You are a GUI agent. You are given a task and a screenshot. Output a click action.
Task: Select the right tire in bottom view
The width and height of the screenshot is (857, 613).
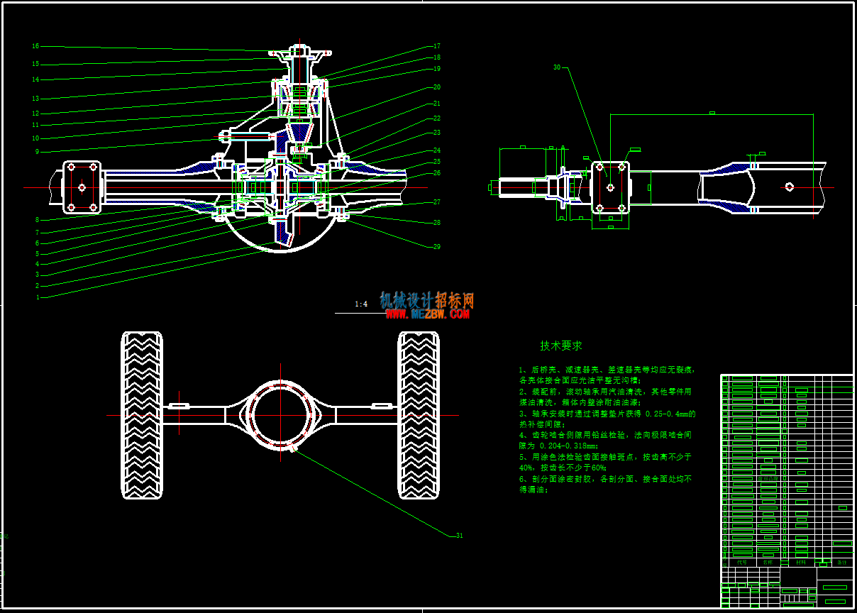(x=419, y=415)
